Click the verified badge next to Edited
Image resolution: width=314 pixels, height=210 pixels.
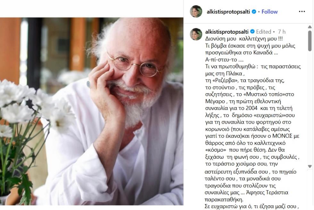252,31
